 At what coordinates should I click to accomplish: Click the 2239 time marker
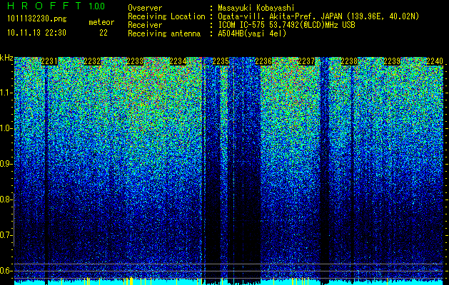392,61
